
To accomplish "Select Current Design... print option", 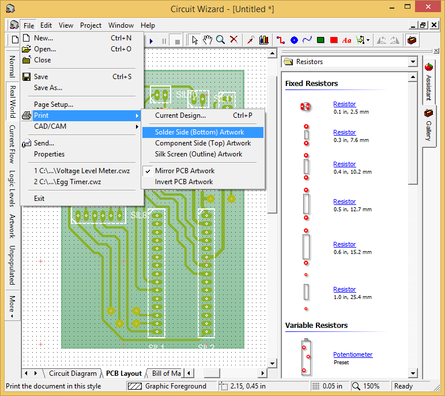I will point(203,115).
